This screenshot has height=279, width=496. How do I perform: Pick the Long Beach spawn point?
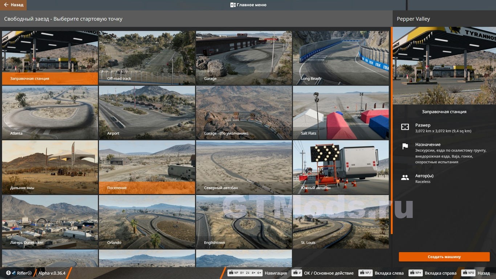(x=341, y=58)
